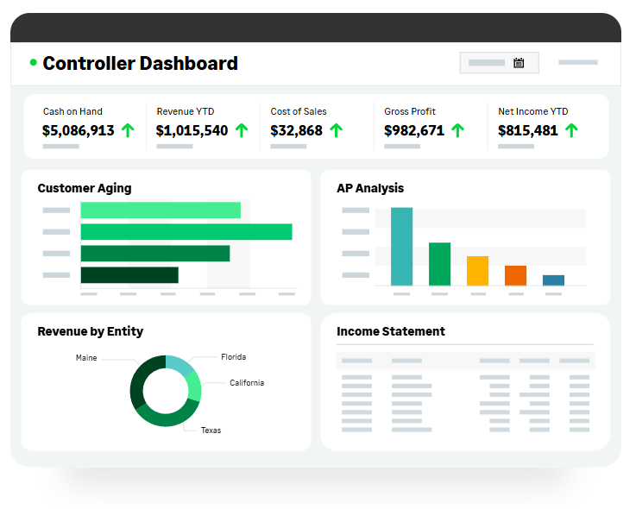Click the Customer Aging panel heading

pyautogui.click(x=85, y=188)
